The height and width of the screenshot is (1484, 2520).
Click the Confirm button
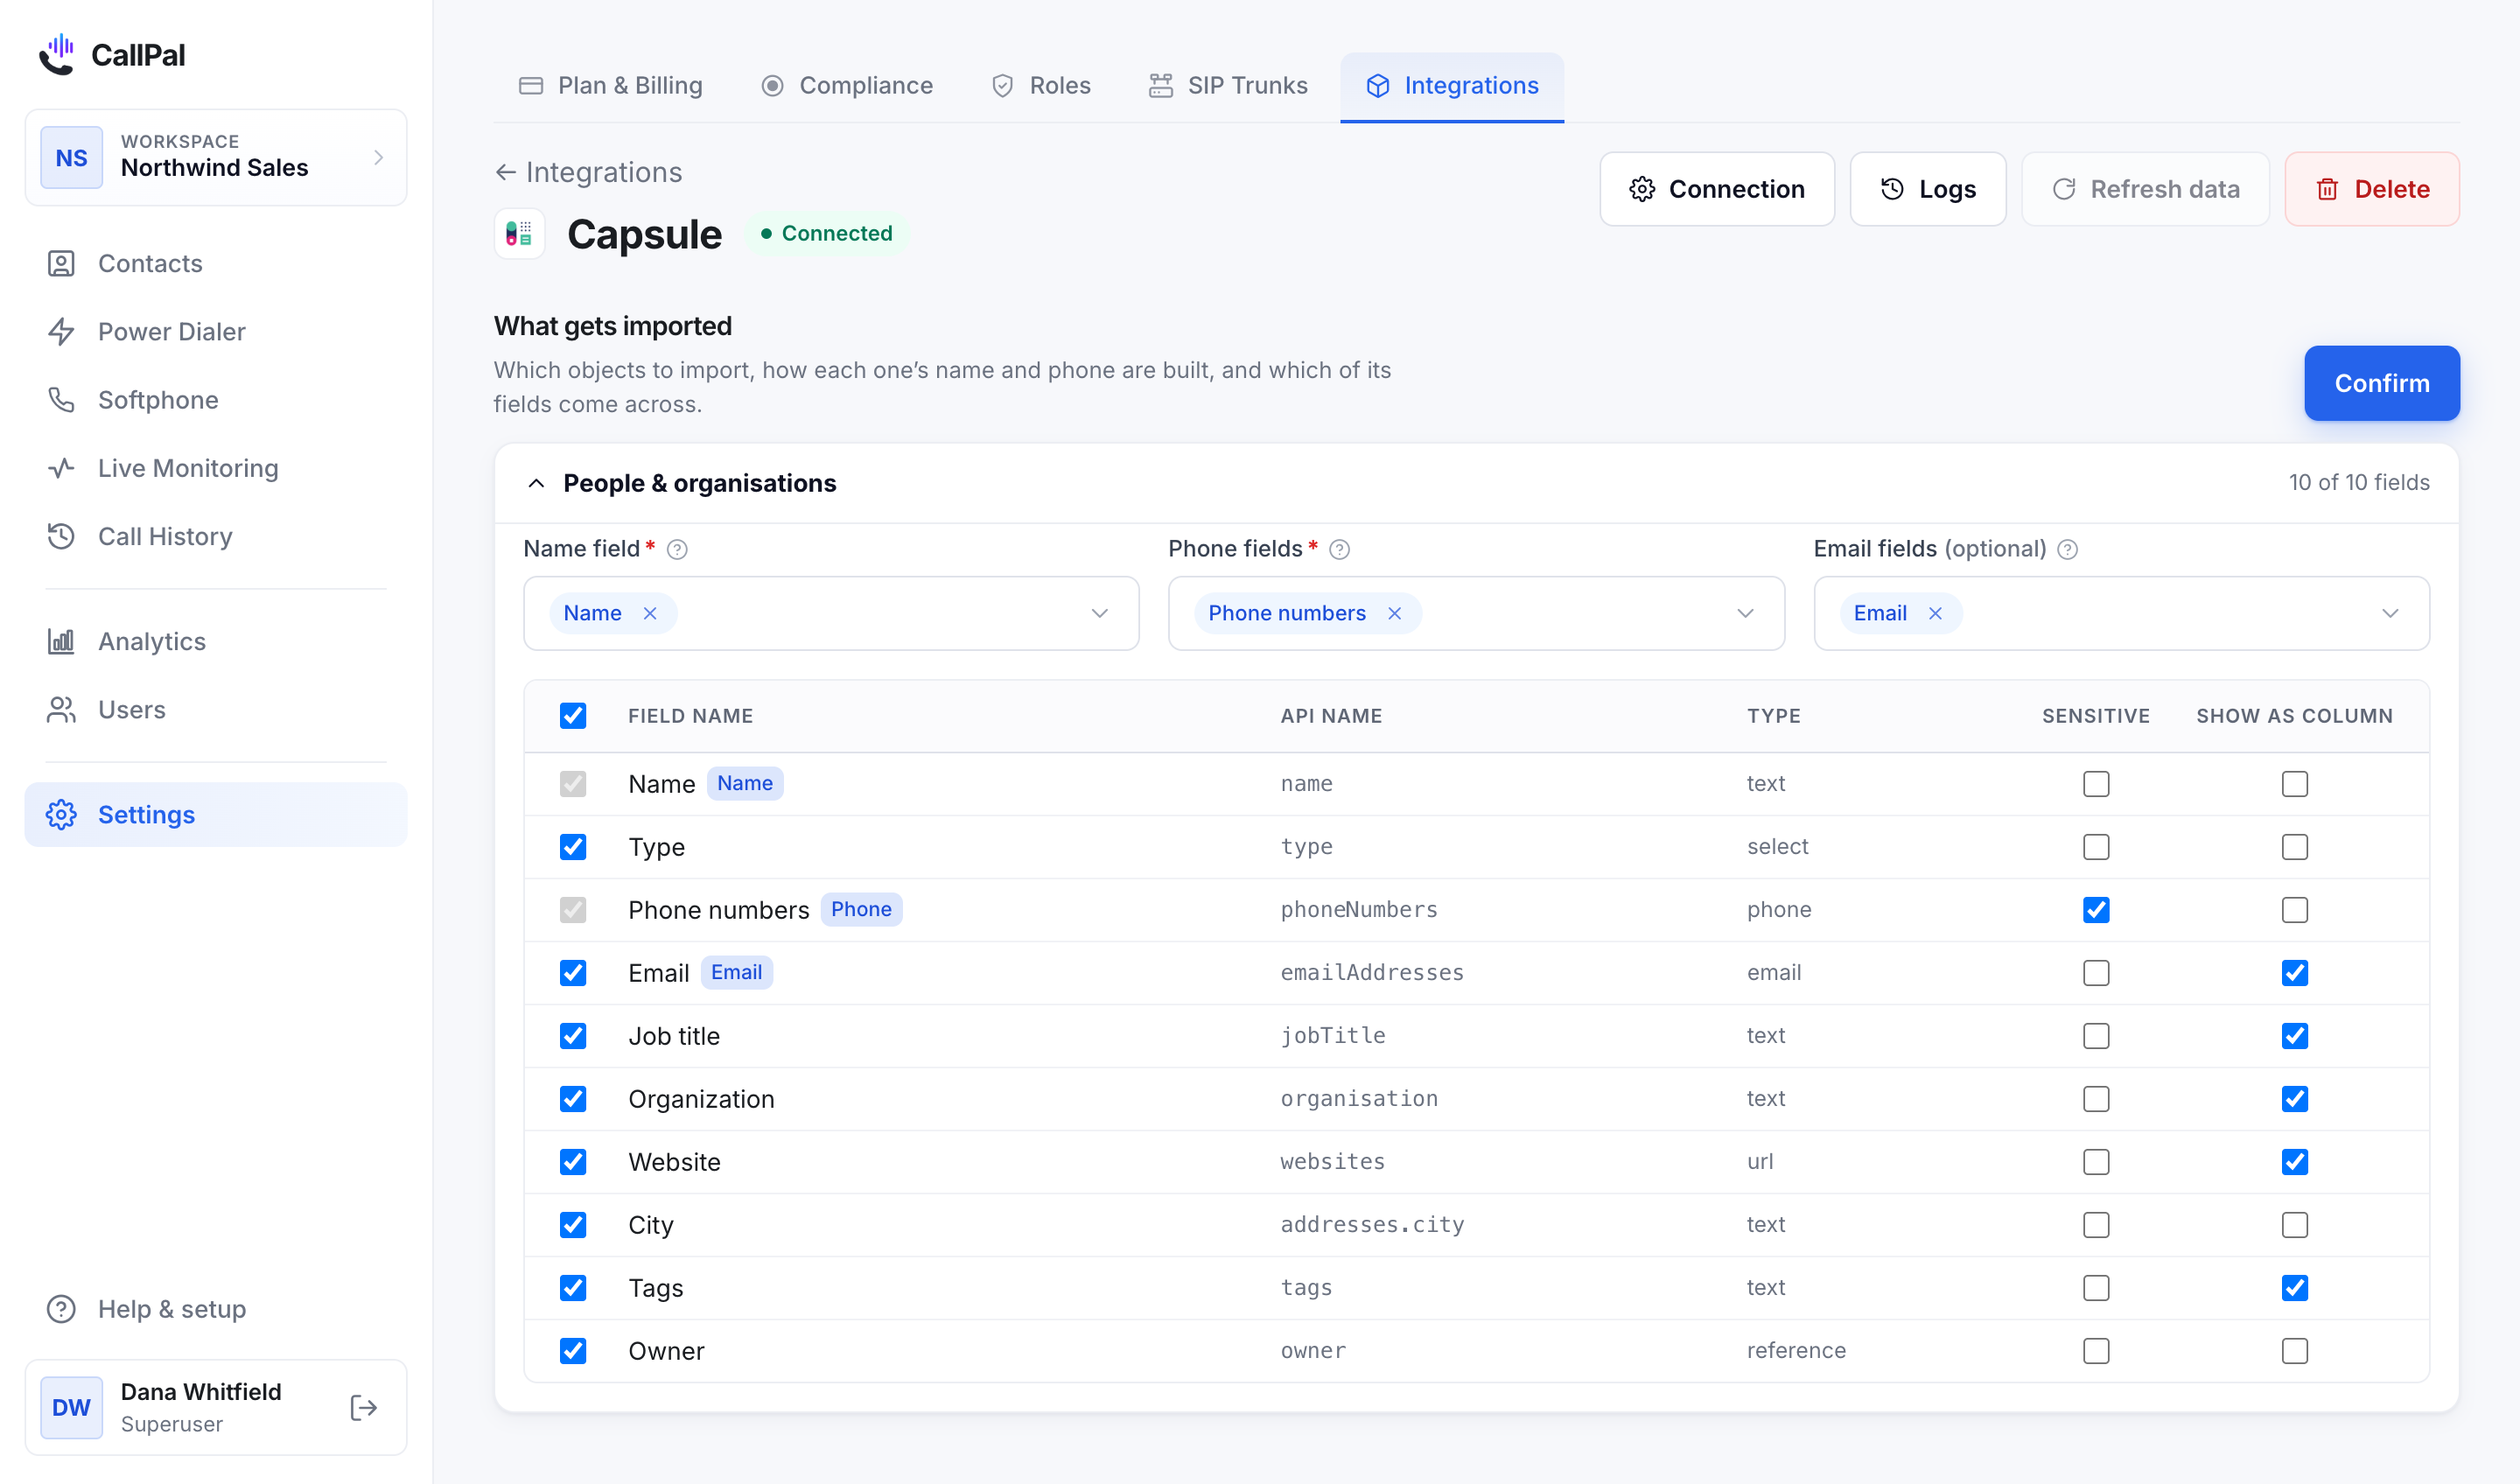click(2382, 383)
